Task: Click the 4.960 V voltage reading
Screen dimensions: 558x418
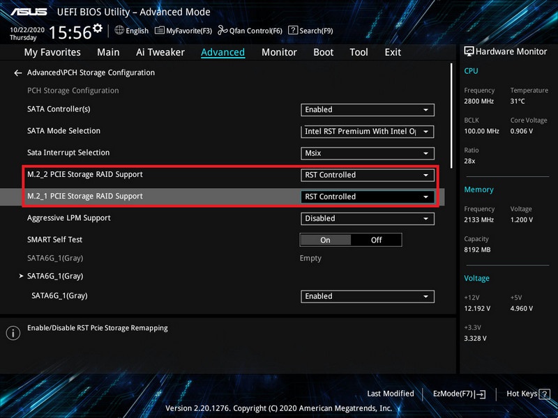Action: point(522,309)
